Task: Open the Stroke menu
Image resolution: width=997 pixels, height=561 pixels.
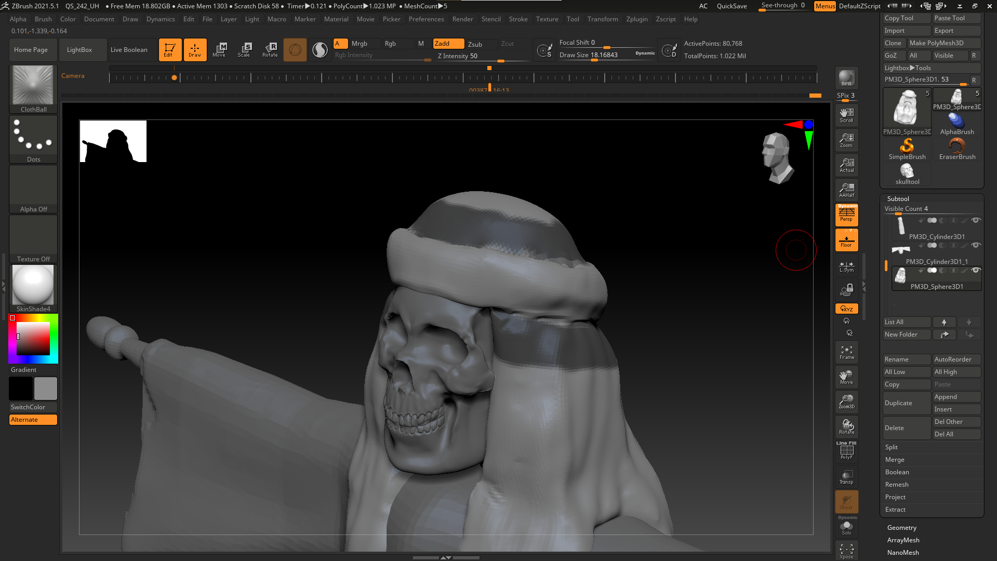Action: tap(518, 19)
